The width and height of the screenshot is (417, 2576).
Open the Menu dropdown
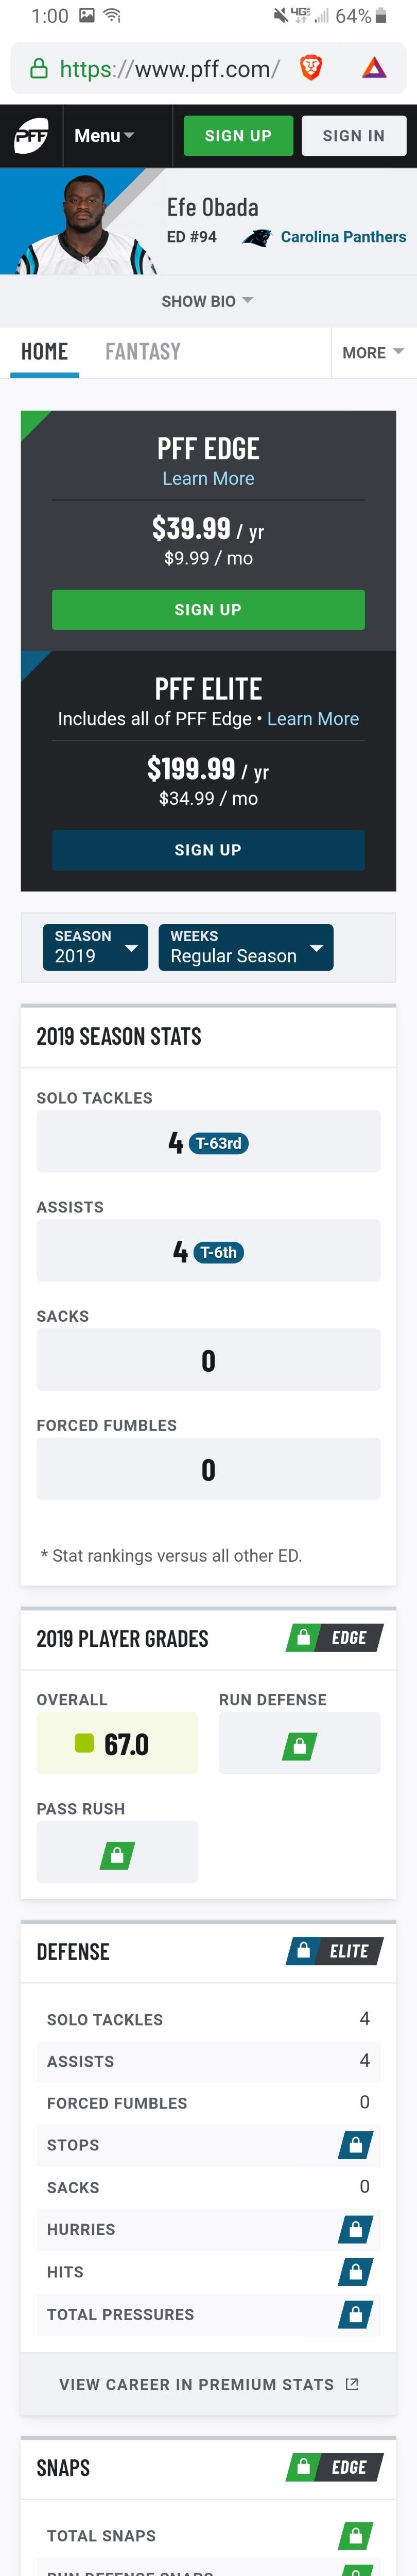point(104,136)
